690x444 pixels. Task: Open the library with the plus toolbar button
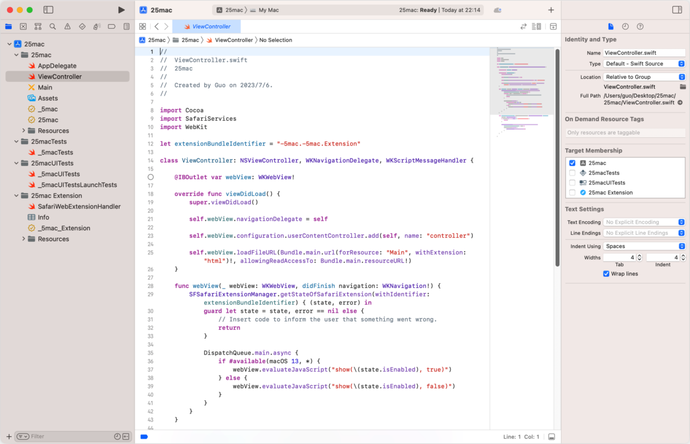(551, 9)
